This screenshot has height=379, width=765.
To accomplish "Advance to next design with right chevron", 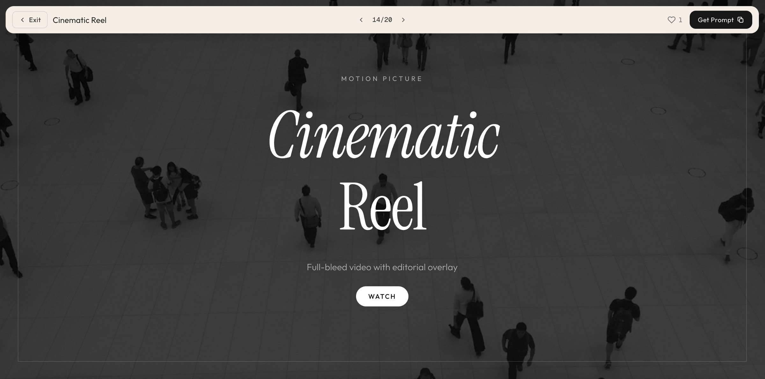I will coord(403,20).
